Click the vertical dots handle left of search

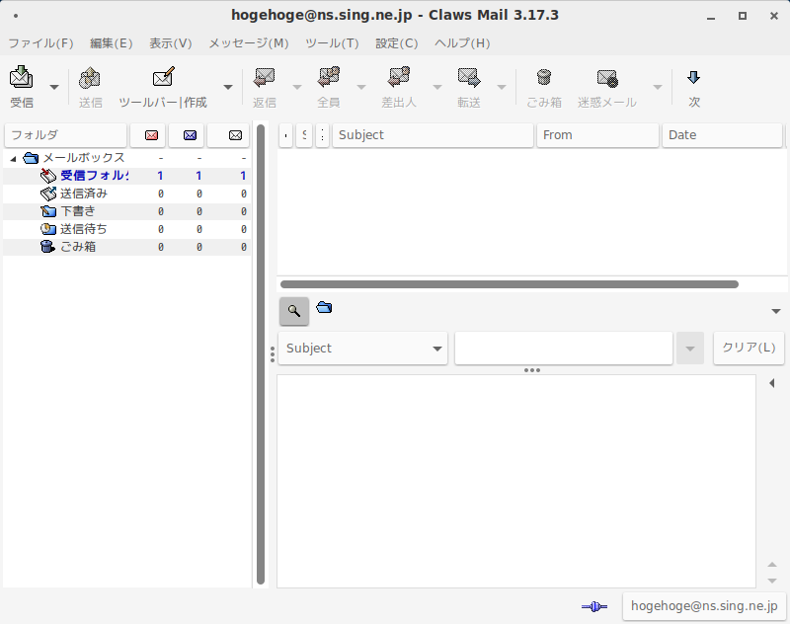click(x=273, y=354)
